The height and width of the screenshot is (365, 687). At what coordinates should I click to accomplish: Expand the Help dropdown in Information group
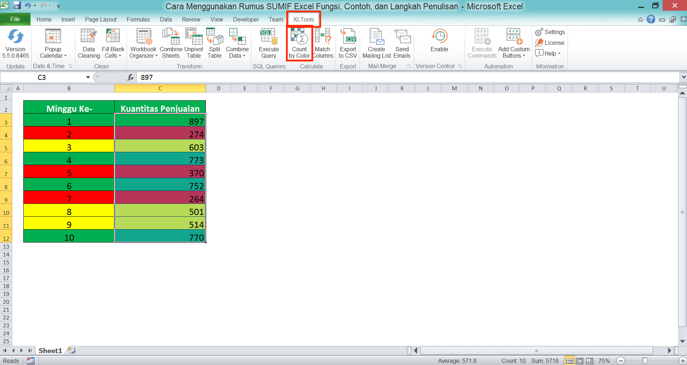coord(559,54)
